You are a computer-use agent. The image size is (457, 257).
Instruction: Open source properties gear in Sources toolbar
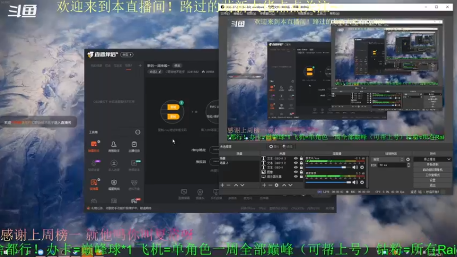(276, 185)
